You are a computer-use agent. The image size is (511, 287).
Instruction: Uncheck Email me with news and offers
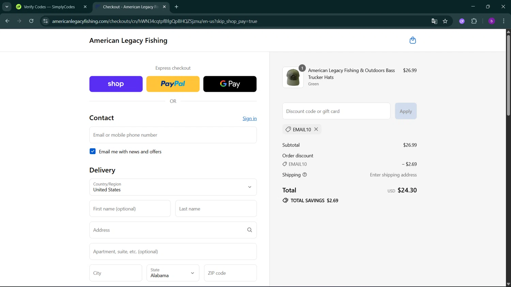point(93,151)
